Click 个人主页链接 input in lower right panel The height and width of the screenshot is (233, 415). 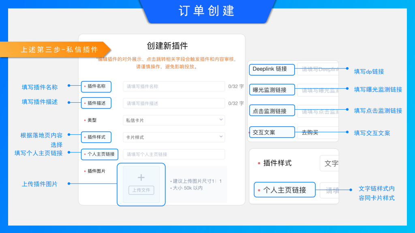pos(329,190)
